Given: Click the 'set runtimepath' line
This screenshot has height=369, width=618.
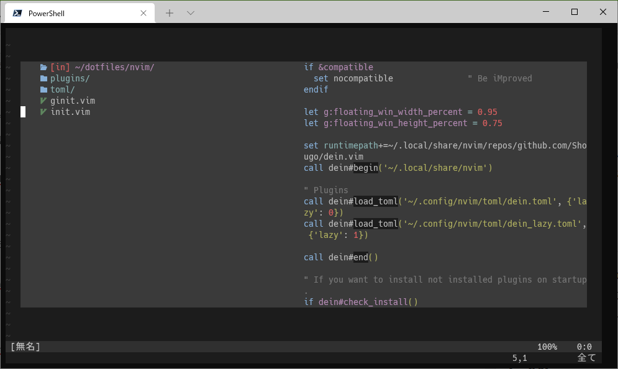Looking at the screenshot, I should tap(445, 145).
